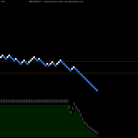Click the 15.00 price label
Screen dimensions: 138x138
71,113
